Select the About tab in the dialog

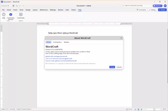48,42
